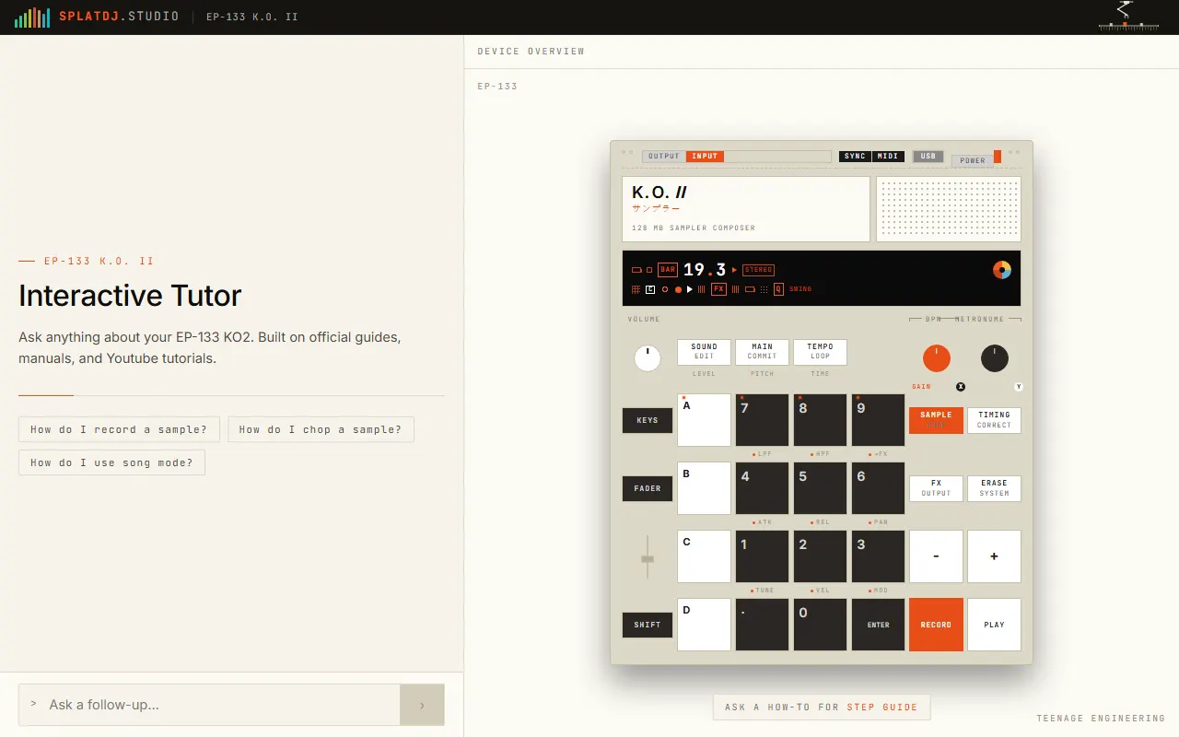This screenshot has width=1179, height=737.
Task: Click the ERASE SYSTEM button
Action: click(995, 489)
